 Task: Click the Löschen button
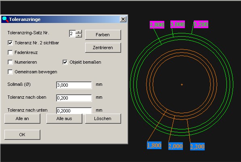click(103, 118)
